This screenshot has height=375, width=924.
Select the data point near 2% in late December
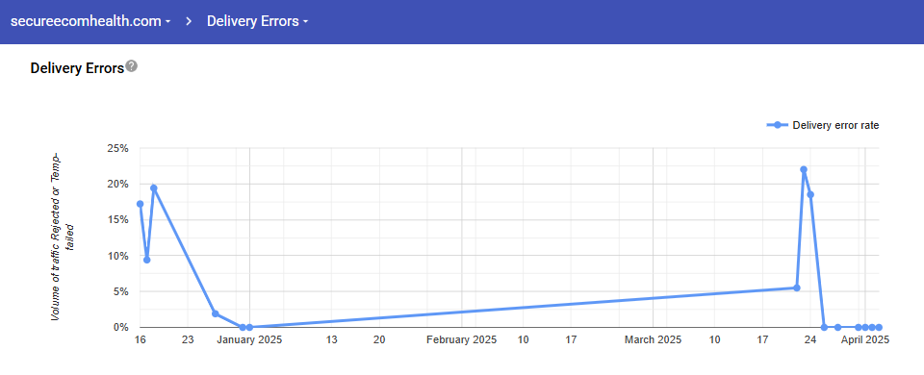click(215, 313)
